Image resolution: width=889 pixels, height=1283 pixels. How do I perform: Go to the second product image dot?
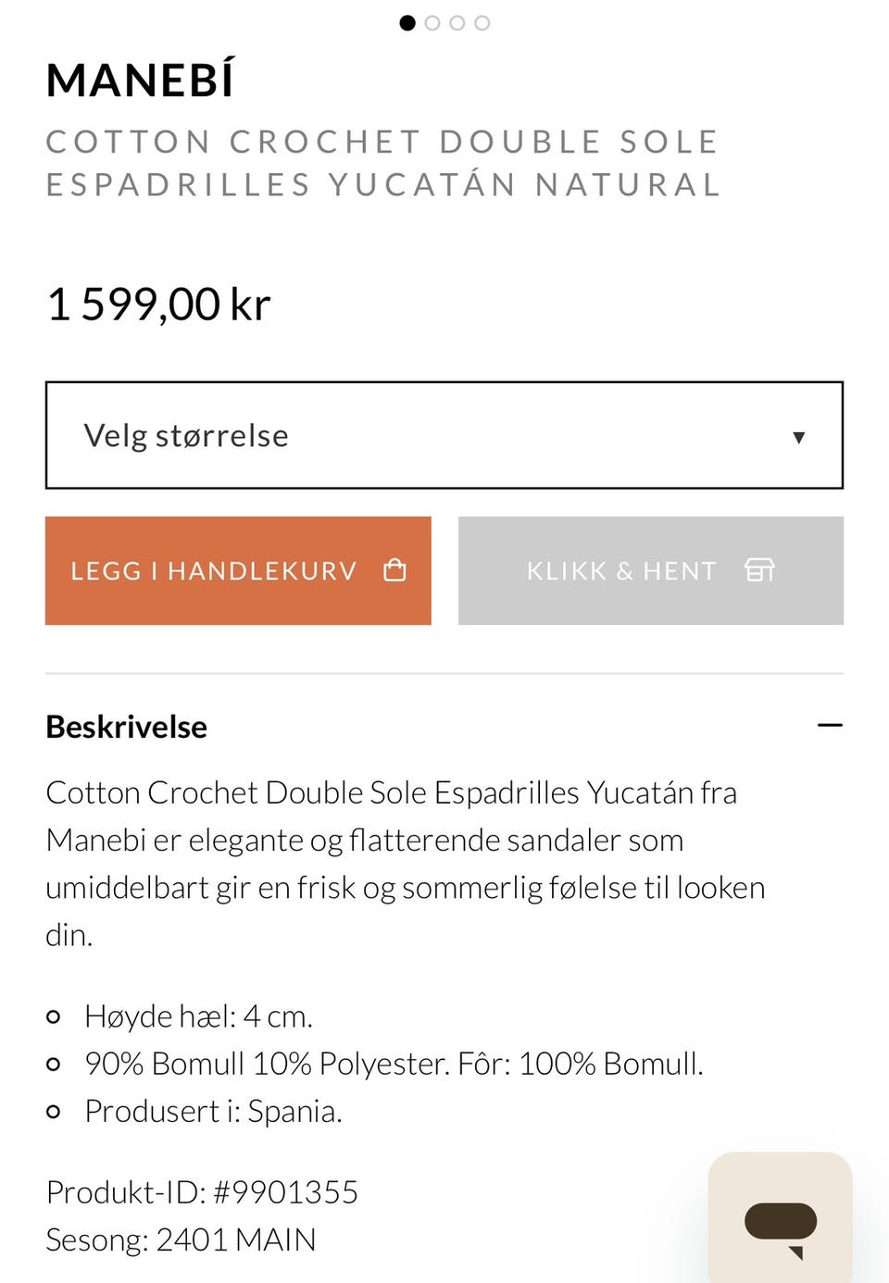432,23
